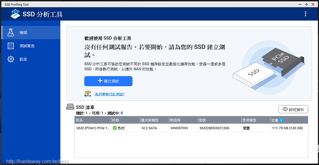This screenshot has height=165, width=319.
Task: Select the 檢閱 sidebar menu item
Action: [x=31, y=32]
